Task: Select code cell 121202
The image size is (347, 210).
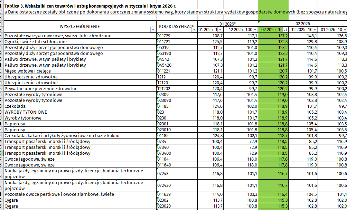Action: tap(177, 89)
